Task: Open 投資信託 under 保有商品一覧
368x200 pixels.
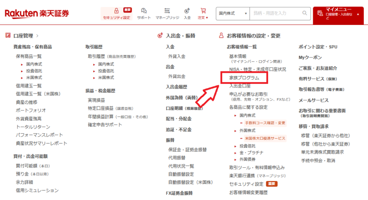Action: [x=34, y=71]
